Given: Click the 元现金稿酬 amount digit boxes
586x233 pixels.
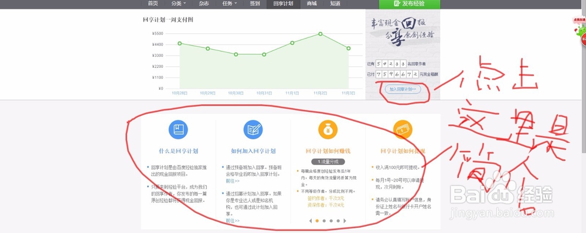Looking at the screenshot, I should click(x=397, y=75).
